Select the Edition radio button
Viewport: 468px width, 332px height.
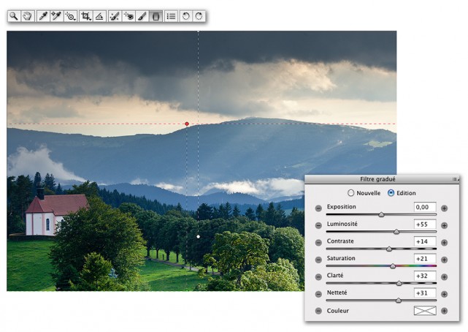391,193
